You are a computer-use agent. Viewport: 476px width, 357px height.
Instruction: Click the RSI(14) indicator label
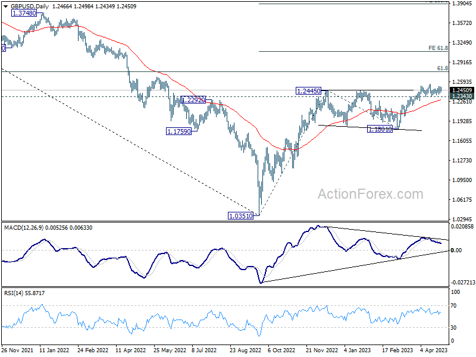(x=12, y=293)
